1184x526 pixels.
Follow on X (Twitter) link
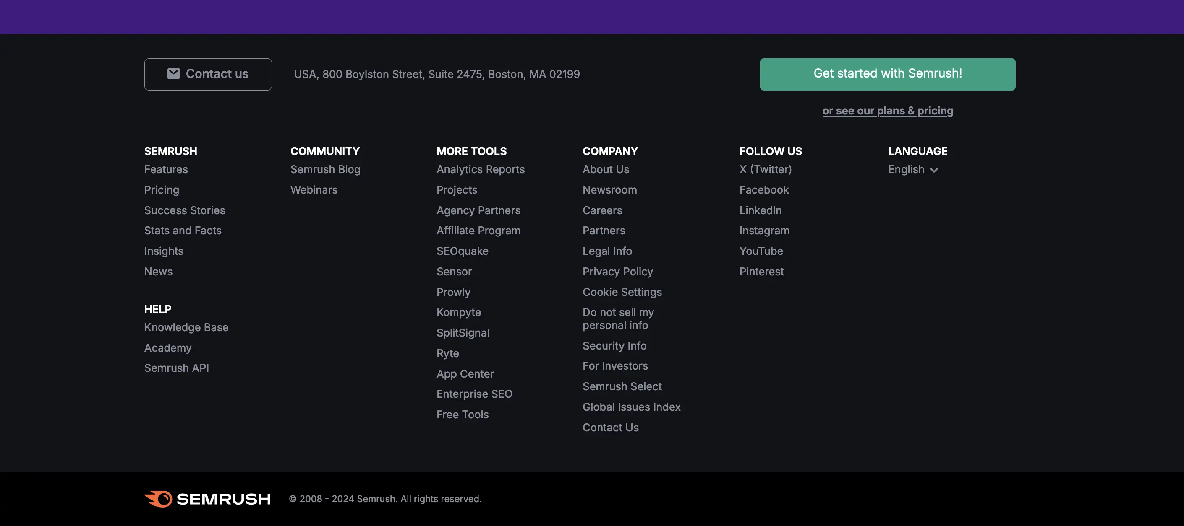coord(765,169)
